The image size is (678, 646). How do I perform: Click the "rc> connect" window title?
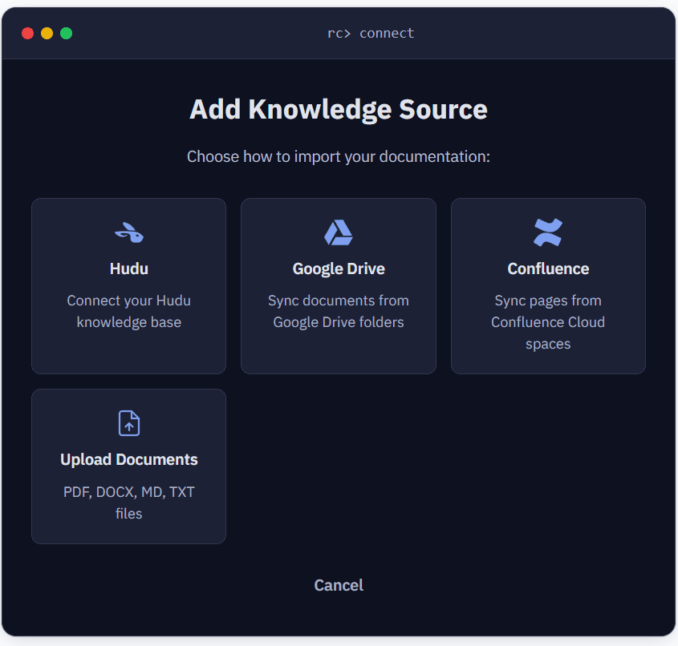click(371, 33)
